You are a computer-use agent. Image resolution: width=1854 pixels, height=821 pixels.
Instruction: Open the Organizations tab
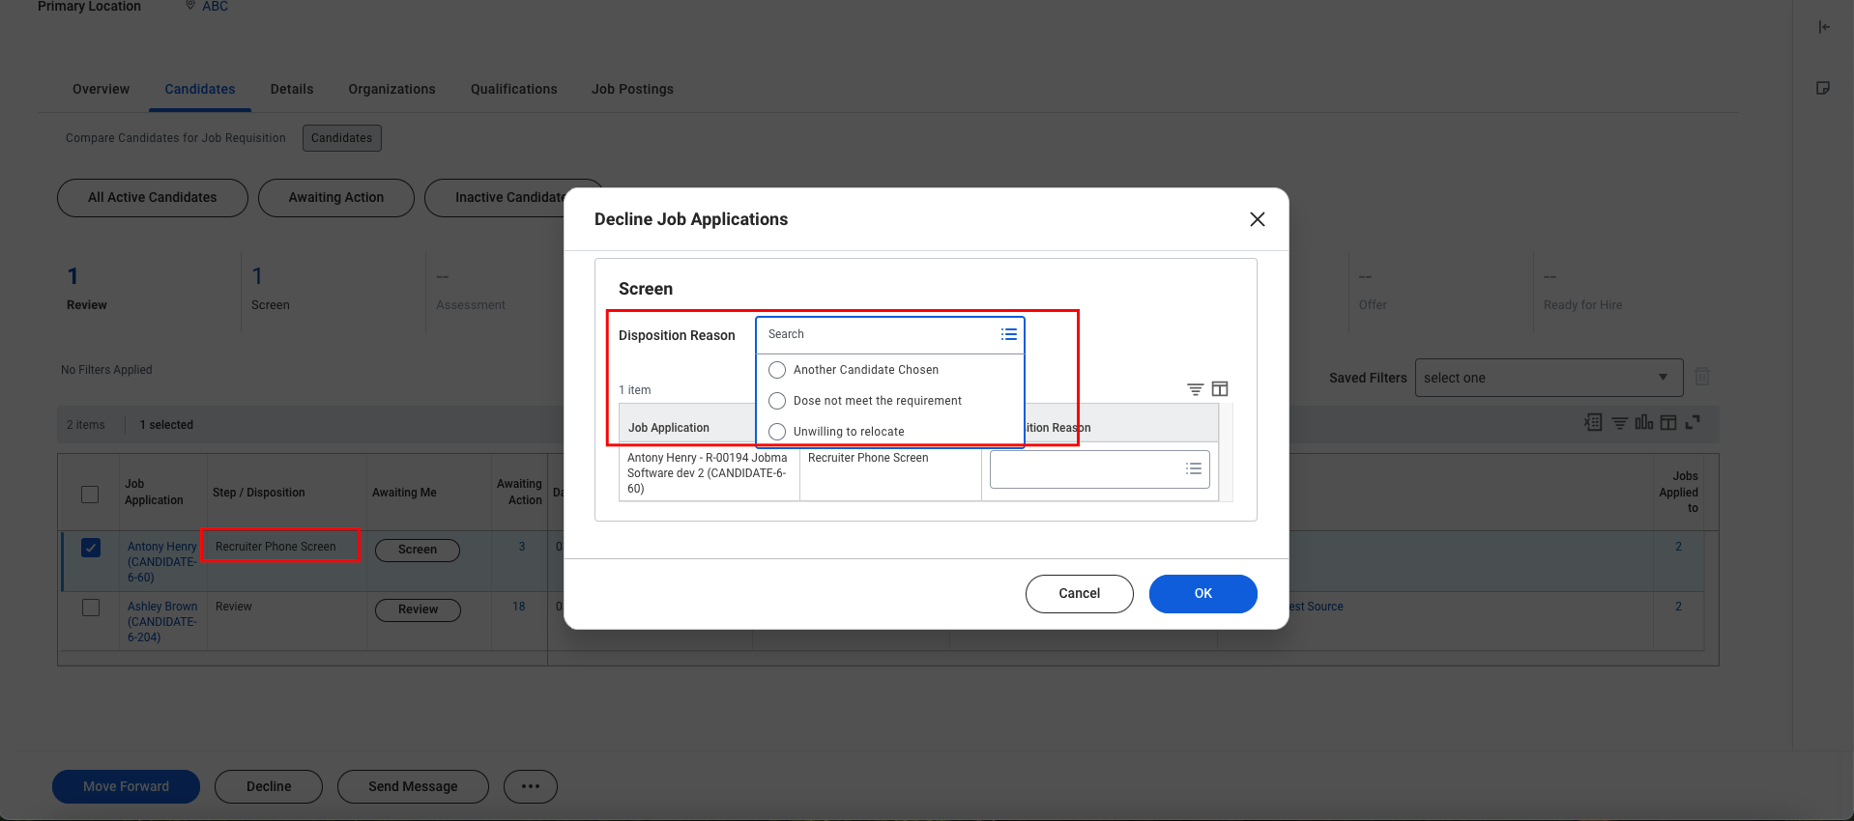[x=391, y=89]
